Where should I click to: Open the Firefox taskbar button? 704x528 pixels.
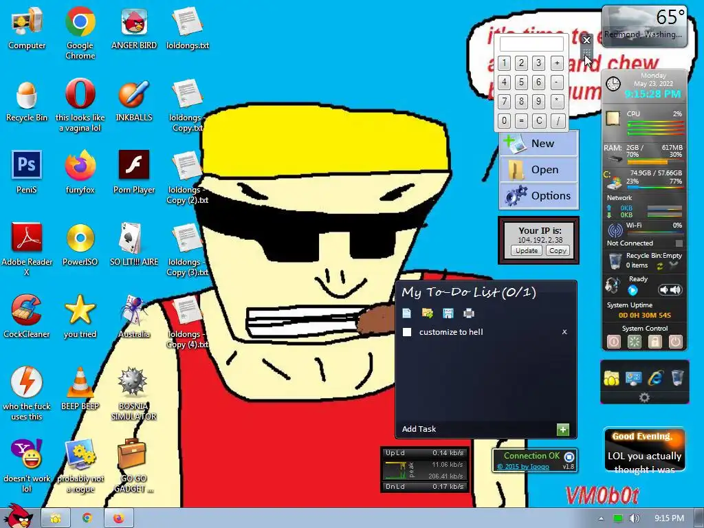click(118, 518)
